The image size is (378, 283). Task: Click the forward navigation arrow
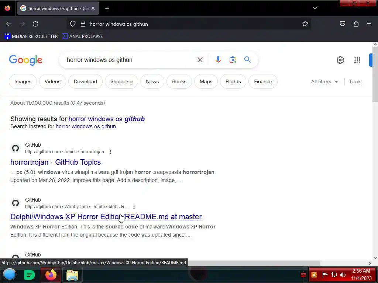tap(22, 24)
